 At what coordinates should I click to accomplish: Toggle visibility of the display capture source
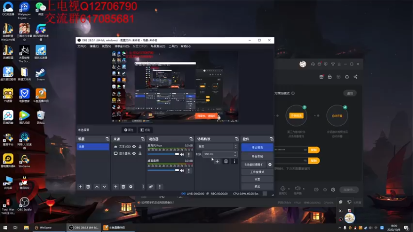pos(134,153)
